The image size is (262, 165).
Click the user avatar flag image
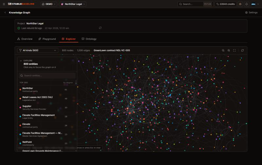(x=253, y=4)
